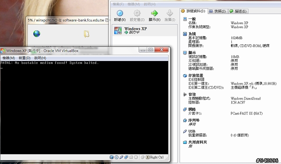Click the Display section screen icon
Viewport: 281px width, 164px height.
[x=185, y=53]
